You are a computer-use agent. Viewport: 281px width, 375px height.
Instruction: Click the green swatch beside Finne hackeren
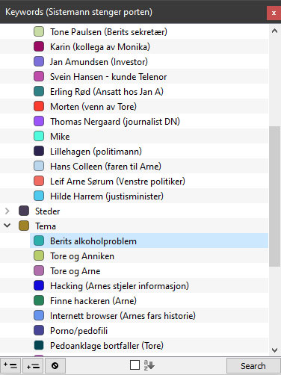click(x=39, y=300)
